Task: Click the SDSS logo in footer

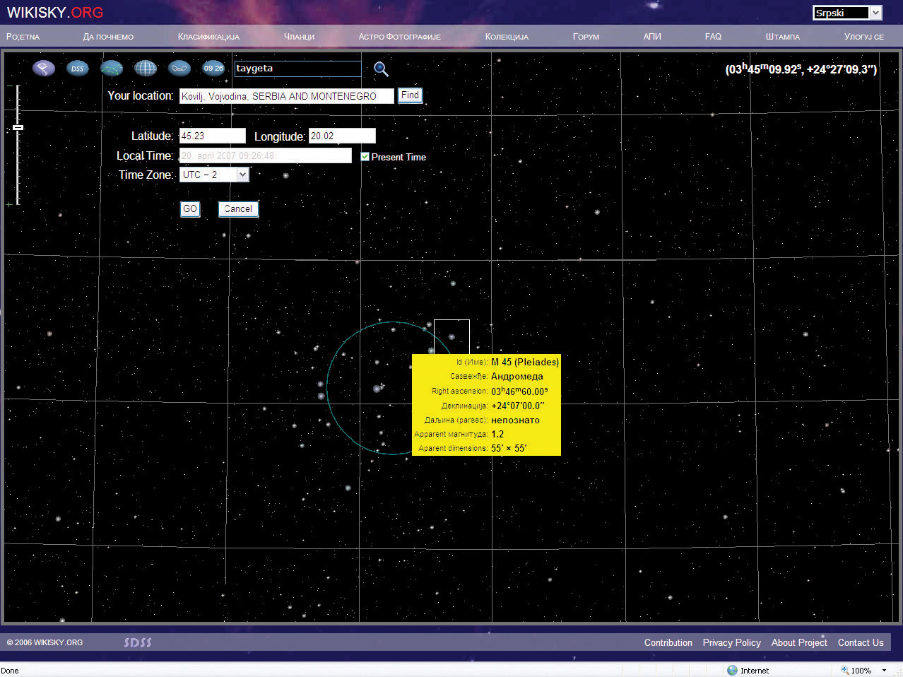Action: pos(138,642)
